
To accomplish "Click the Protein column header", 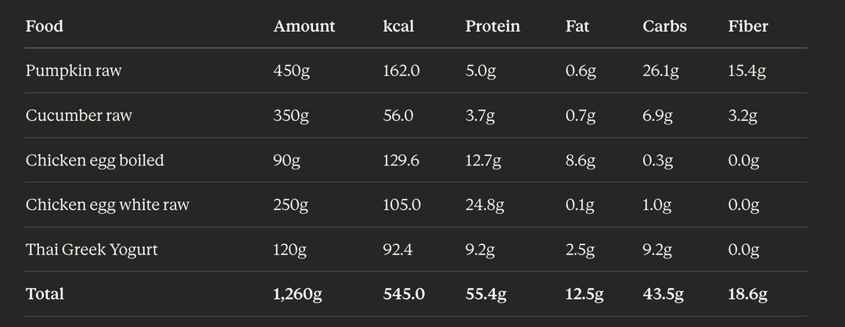I will 492,26.
